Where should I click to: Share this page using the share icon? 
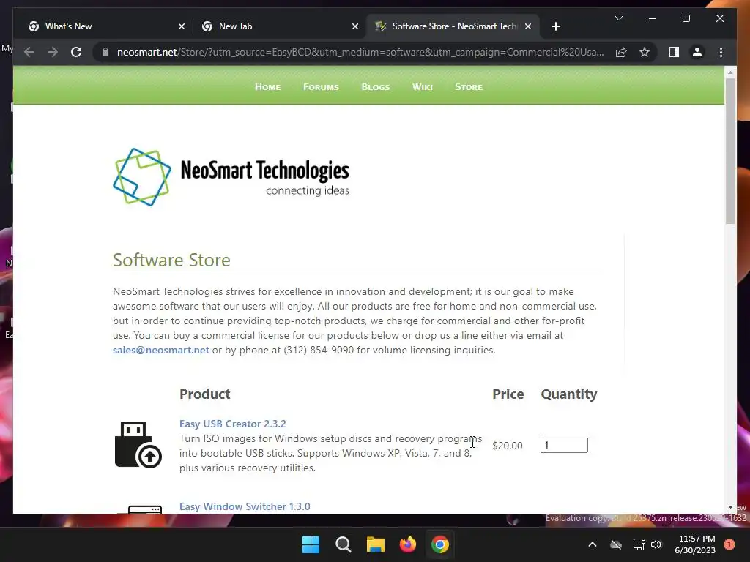pyautogui.click(x=621, y=52)
